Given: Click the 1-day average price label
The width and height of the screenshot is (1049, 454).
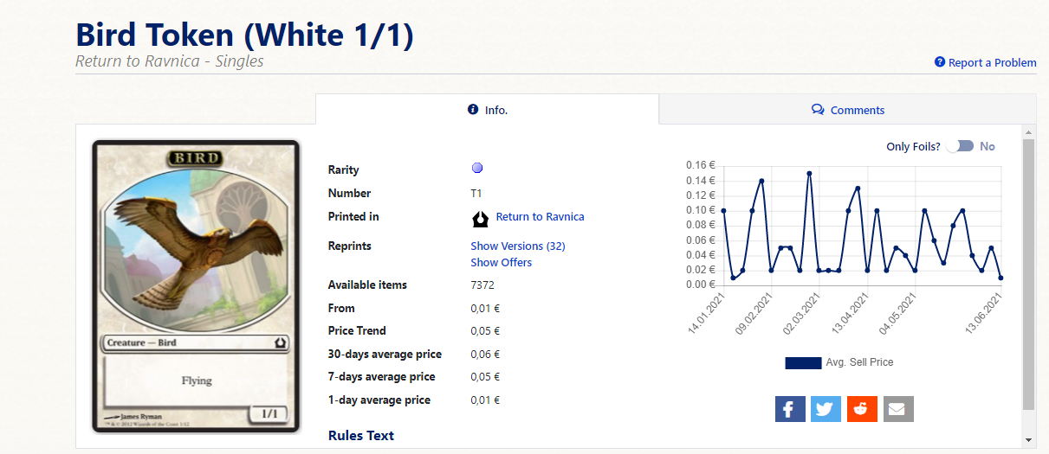Looking at the screenshot, I should click(x=379, y=400).
